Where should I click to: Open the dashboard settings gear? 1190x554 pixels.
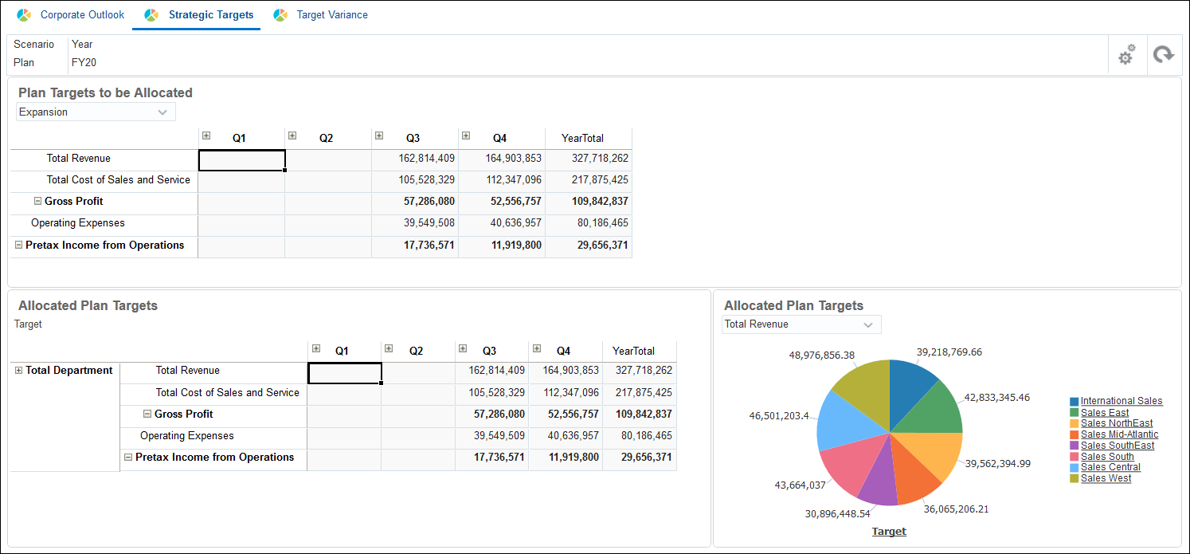click(x=1126, y=54)
